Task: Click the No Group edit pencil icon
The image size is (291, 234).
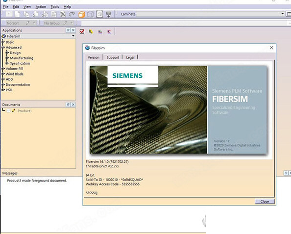Action: pos(65,23)
